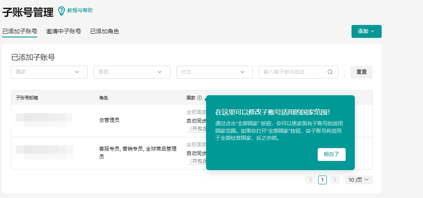
Task: Open the 角色 filter dropdown
Action: [132, 72]
